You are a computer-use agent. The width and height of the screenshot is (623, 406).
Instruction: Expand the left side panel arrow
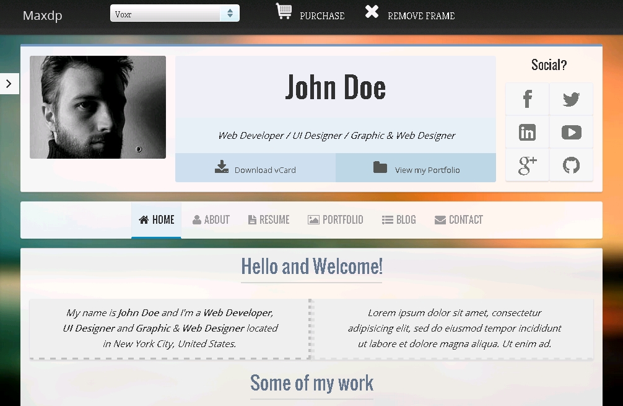click(9, 84)
